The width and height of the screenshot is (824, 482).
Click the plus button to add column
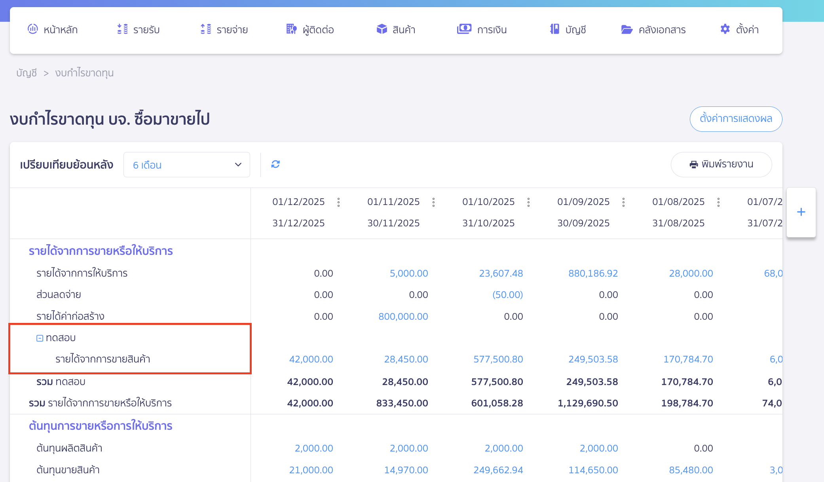tap(801, 212)
